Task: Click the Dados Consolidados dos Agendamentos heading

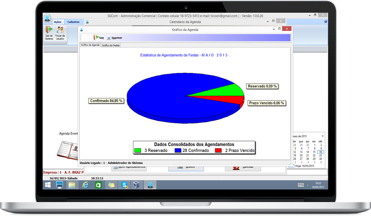Action: 194,144
